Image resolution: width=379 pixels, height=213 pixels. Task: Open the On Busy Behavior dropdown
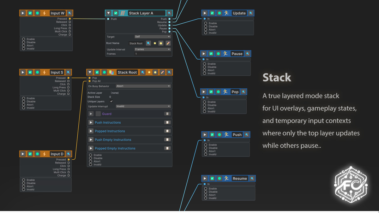click(143, 86)
